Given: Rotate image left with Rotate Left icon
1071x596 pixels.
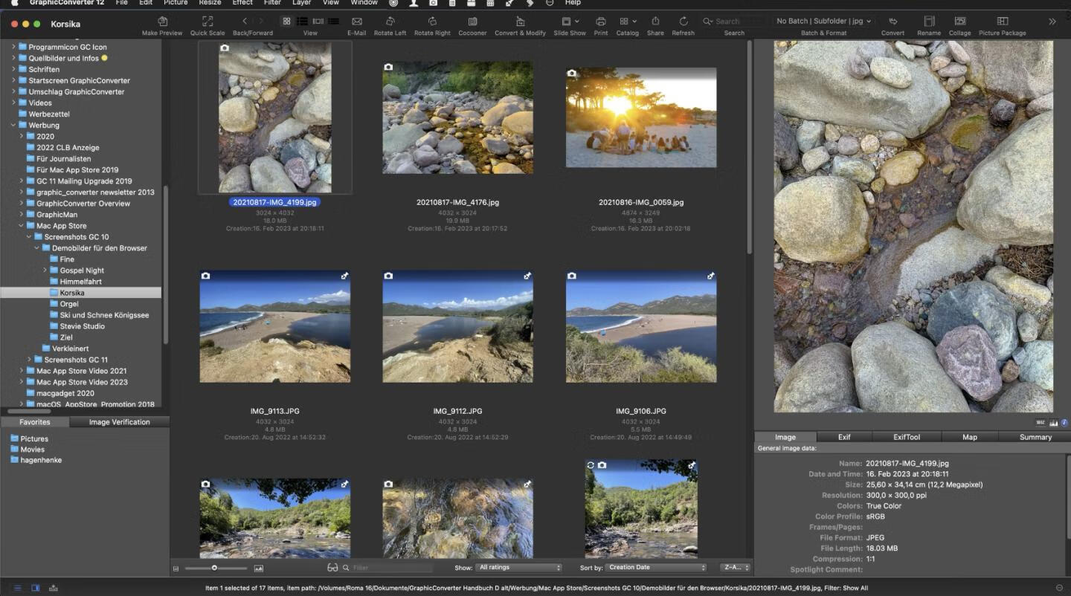Looking at the screenshot, I should tap(390, 22).
